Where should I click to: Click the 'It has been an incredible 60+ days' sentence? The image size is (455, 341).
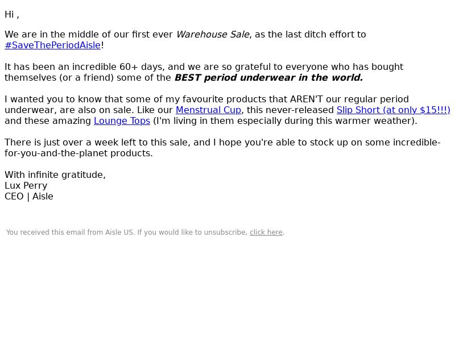[x=85, y=67]
